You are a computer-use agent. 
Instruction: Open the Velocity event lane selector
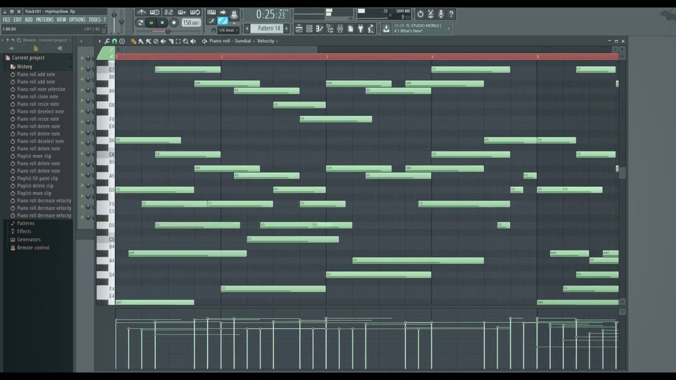click(x=266, y=41)
